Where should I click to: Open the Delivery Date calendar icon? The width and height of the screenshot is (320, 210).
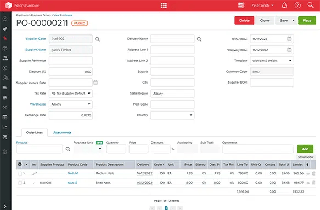289,50
